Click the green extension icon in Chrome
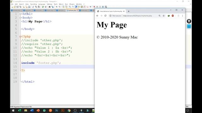 tap(169, 16)
